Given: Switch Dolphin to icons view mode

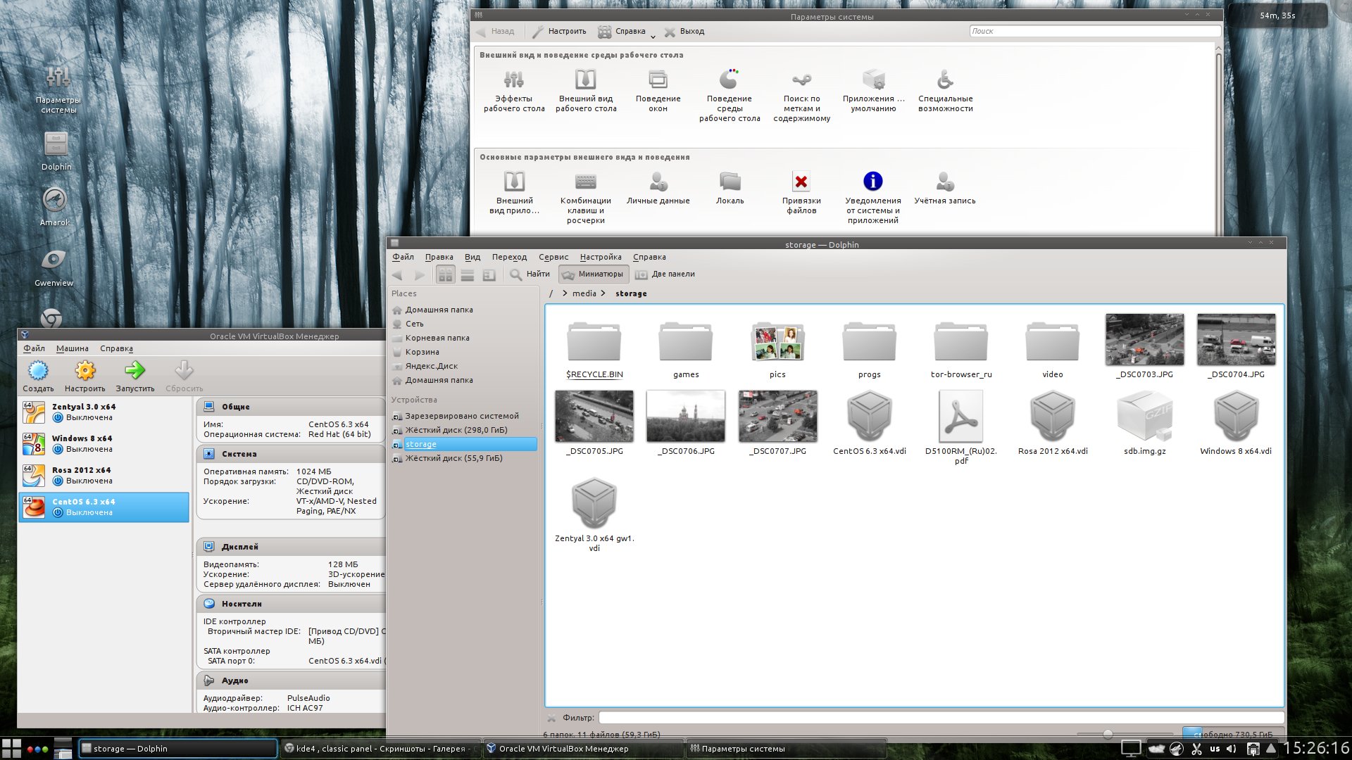Looking at the screenshot, I should click(446, 274).
